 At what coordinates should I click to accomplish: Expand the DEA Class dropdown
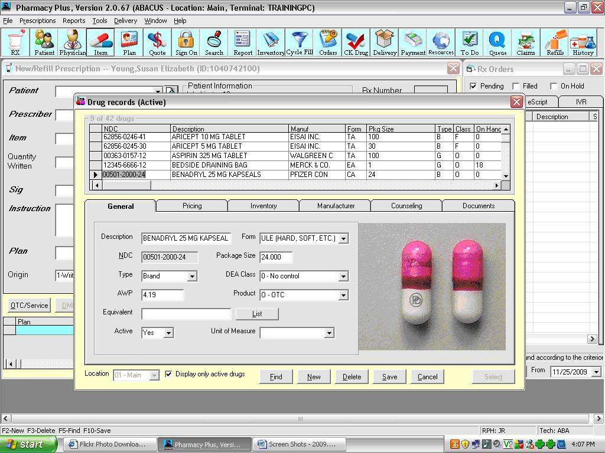click(343, 276)
